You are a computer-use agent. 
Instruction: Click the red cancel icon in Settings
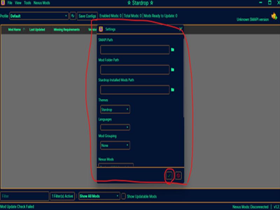(x=178, y=175)
